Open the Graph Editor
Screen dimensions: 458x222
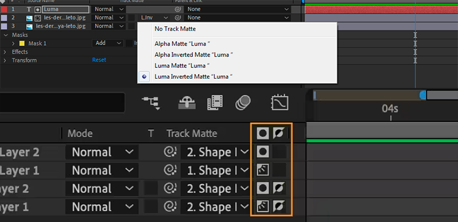[279, 103]
